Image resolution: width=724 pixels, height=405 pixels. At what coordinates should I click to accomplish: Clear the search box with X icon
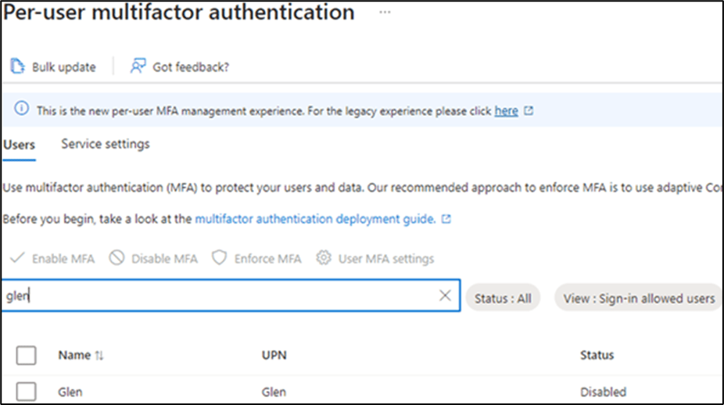445,296
